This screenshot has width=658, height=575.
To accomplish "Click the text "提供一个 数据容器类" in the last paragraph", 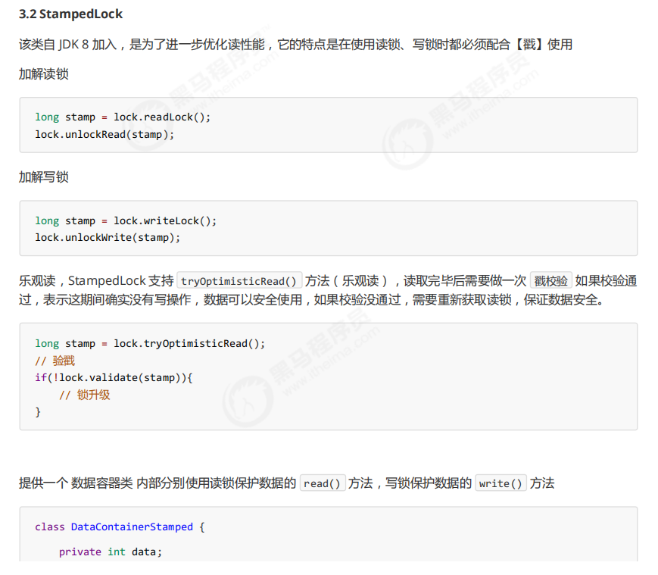I will pos(76,483).
